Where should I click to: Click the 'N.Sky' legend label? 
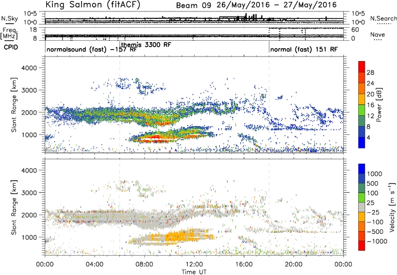pyautogui.click(x=9, y=18)
